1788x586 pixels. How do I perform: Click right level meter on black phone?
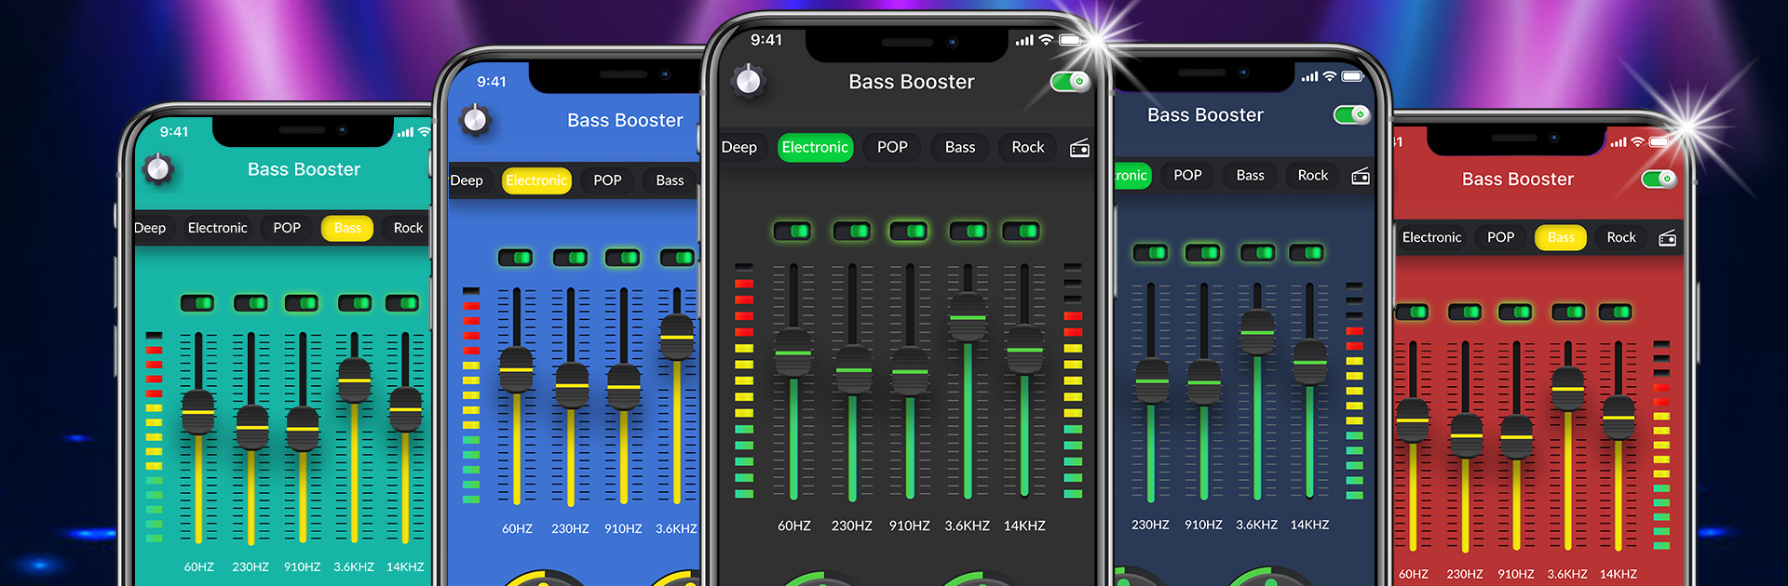coord(1073,381)
